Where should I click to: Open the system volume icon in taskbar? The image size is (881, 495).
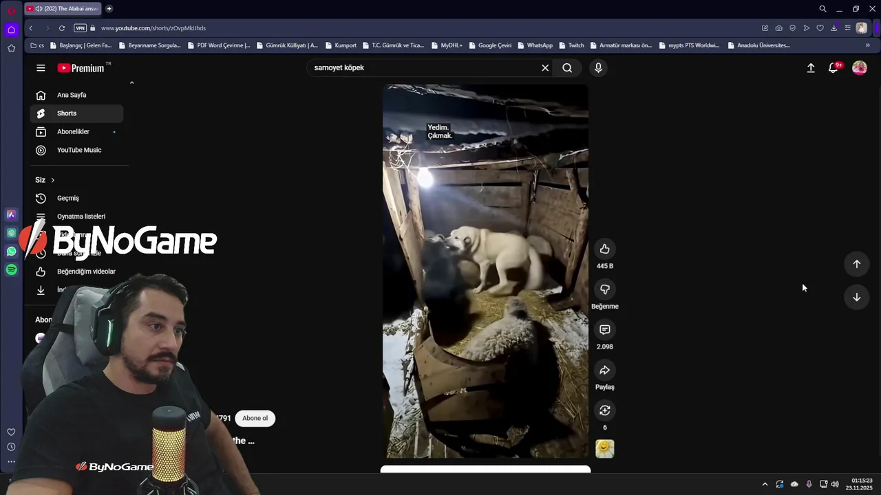click(835, 485)
